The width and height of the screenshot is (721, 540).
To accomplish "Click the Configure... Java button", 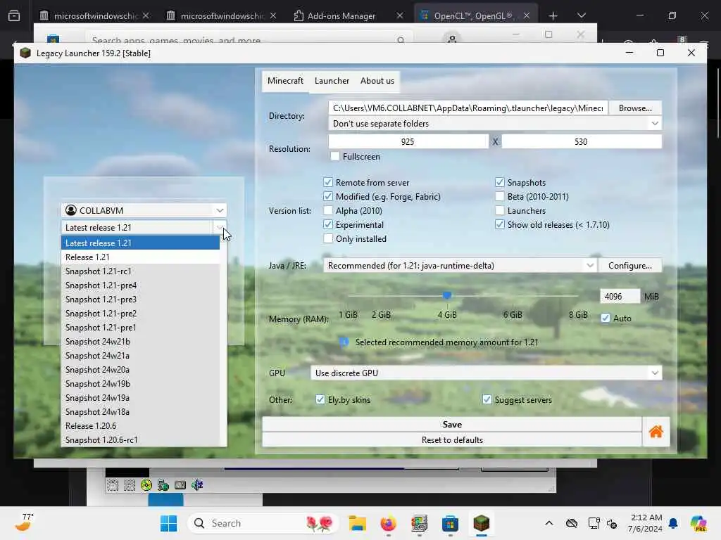I will point(630,266).
